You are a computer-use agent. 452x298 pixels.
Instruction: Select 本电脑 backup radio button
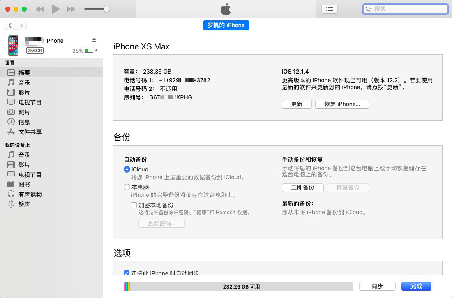click(127, 187)
